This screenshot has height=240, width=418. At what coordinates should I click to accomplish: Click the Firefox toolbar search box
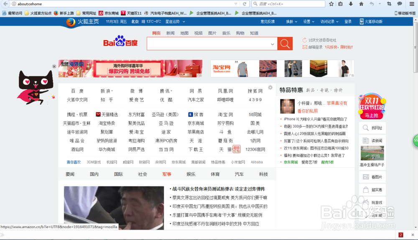[288, 4]
